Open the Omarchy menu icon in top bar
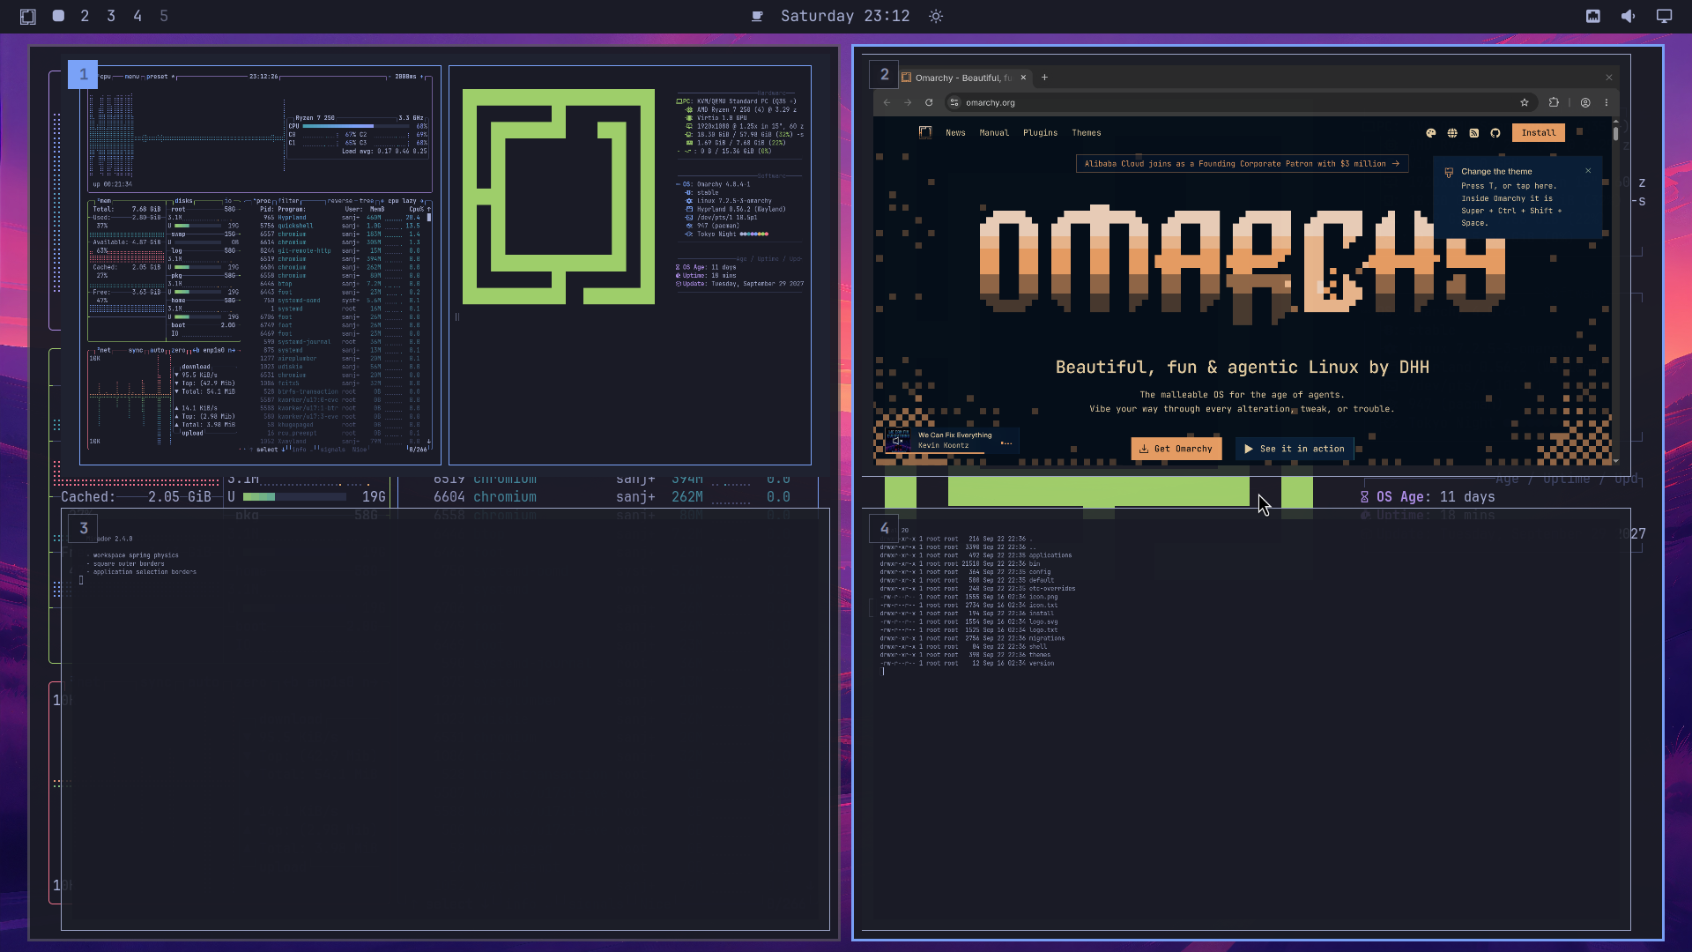This screenshot has height=952, width=1692. [28, 16]
